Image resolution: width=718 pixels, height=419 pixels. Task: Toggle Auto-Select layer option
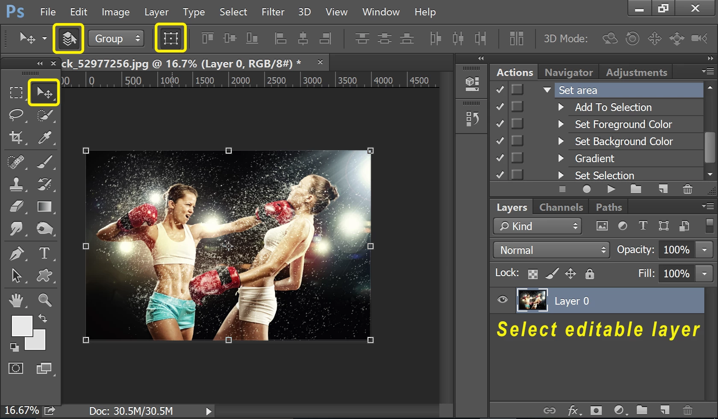tap(69, 38)
